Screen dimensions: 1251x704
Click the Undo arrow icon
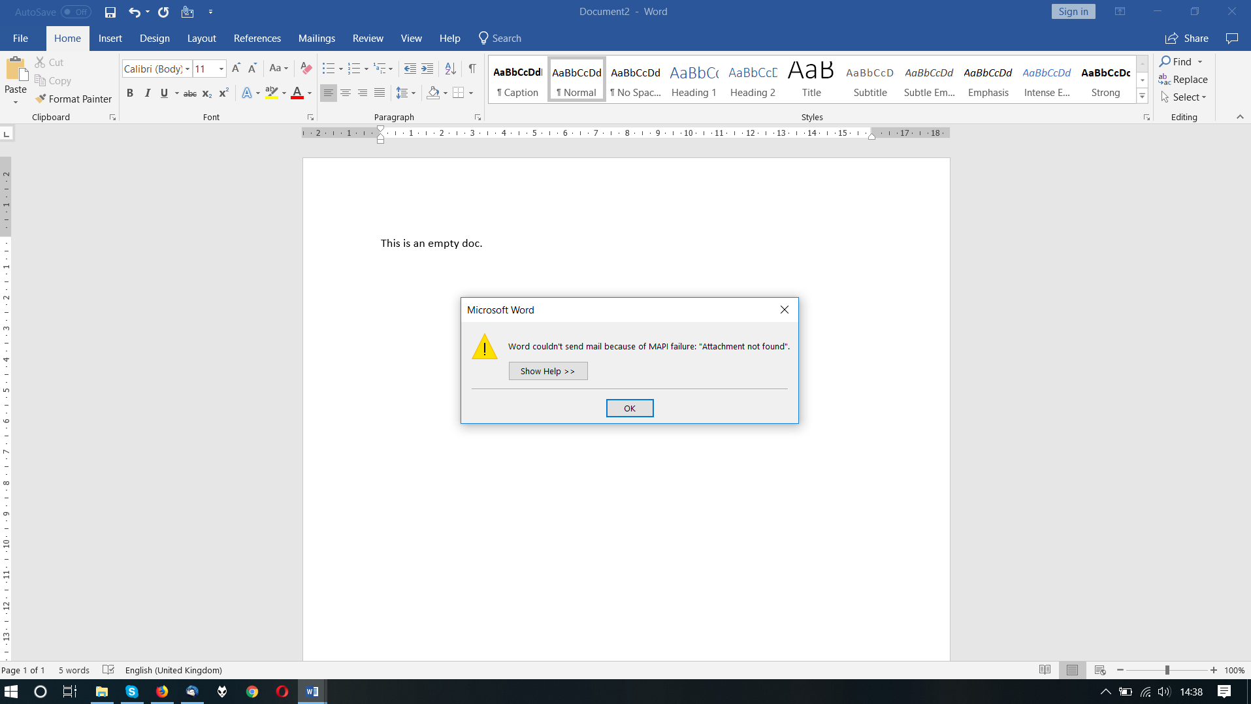pyautogui.click(x=135, y=12)
